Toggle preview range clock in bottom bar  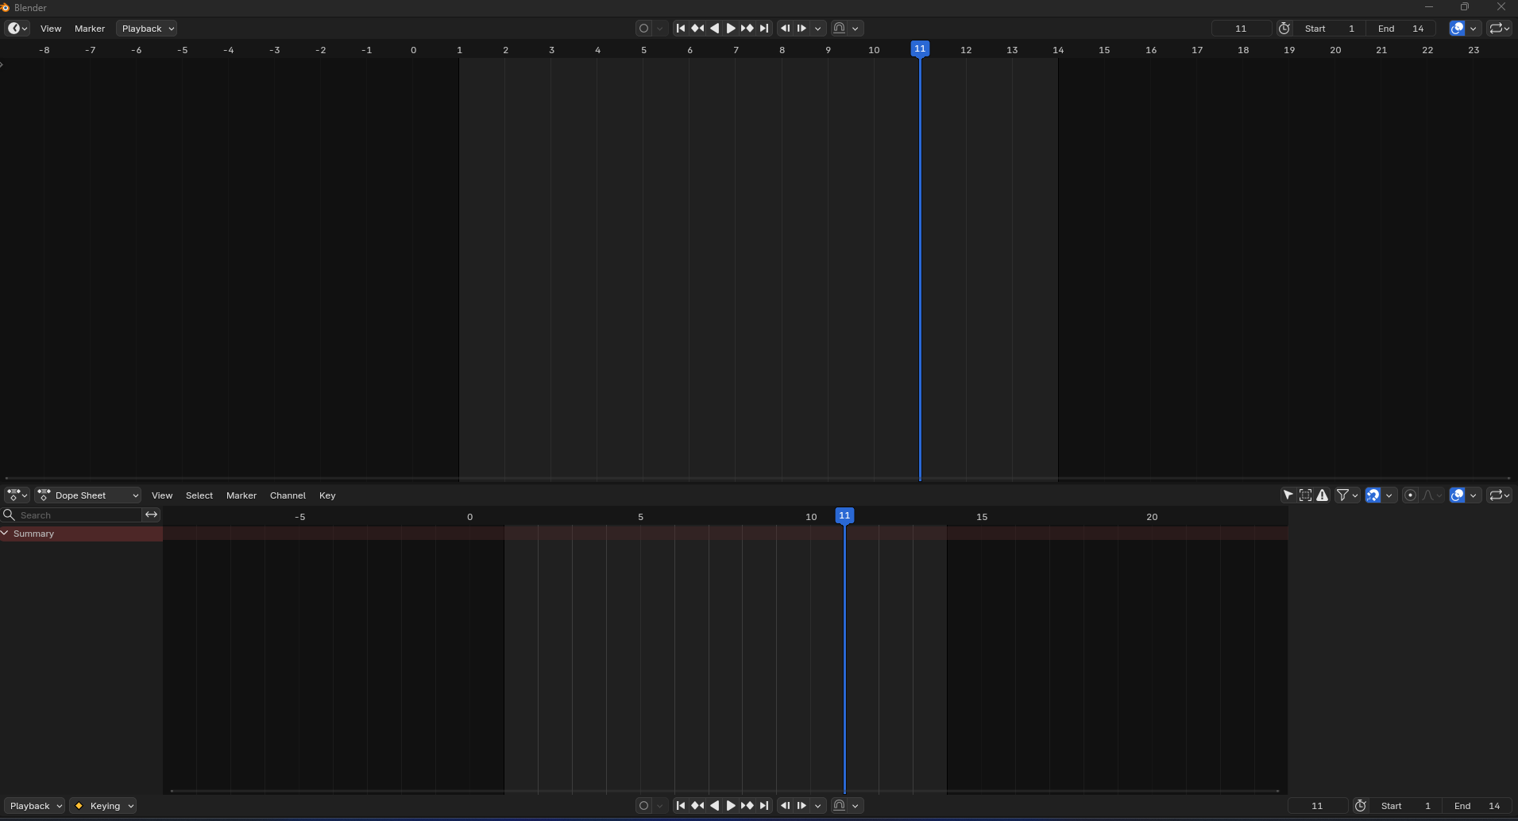1360,806
